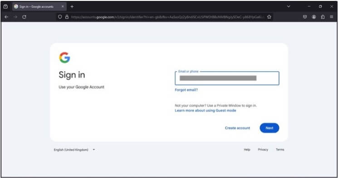
Task: Restore down the Firefox window
Action: [x=320, y=6]
